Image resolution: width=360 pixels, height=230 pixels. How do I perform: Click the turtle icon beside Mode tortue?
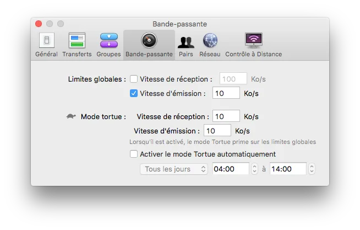coord(71,116)
